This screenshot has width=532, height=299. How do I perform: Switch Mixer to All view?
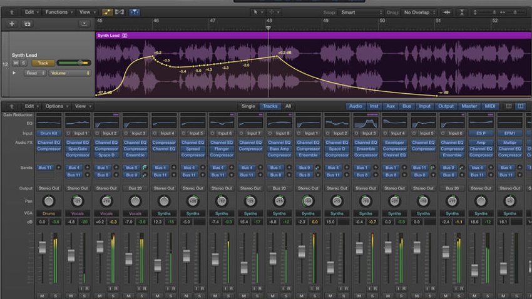pyautogui.click(x=288, y=106)
